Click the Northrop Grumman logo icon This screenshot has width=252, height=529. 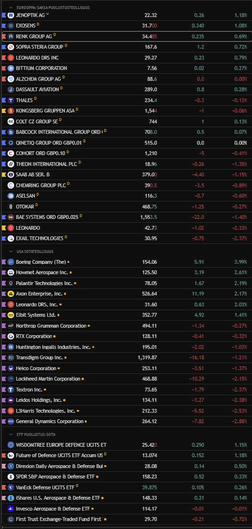11,326
